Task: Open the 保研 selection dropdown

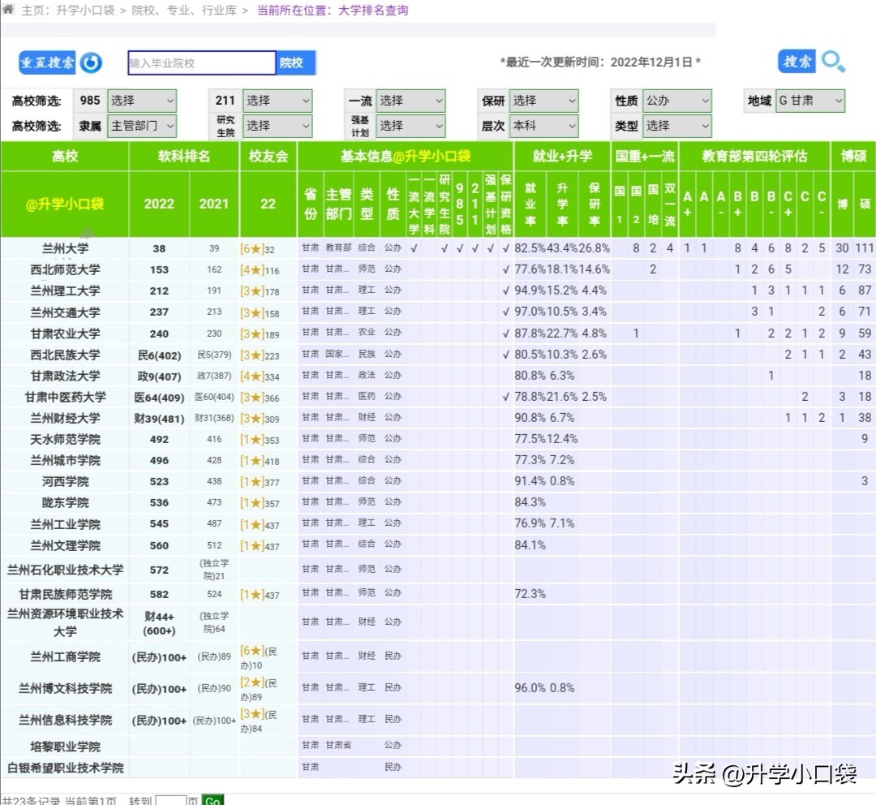Action: pos(543,99)
